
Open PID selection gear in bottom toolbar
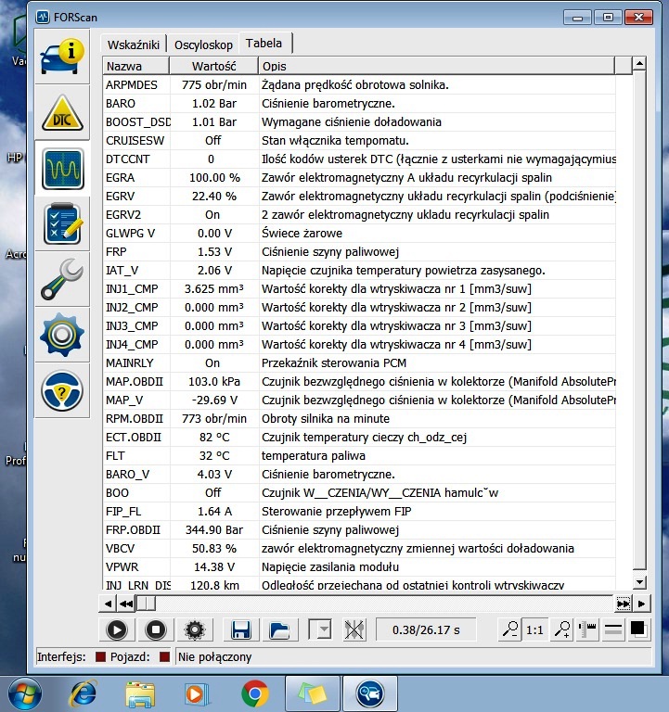coord(194,629)
